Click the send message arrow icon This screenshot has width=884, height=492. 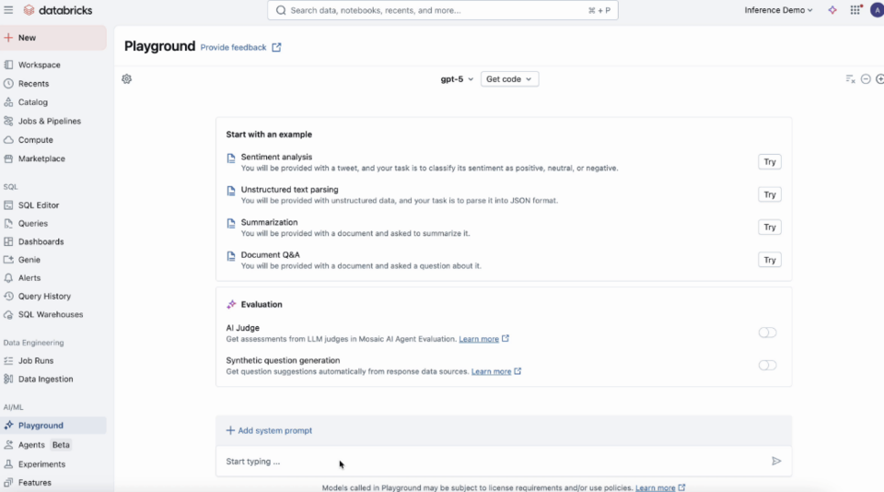776,461
